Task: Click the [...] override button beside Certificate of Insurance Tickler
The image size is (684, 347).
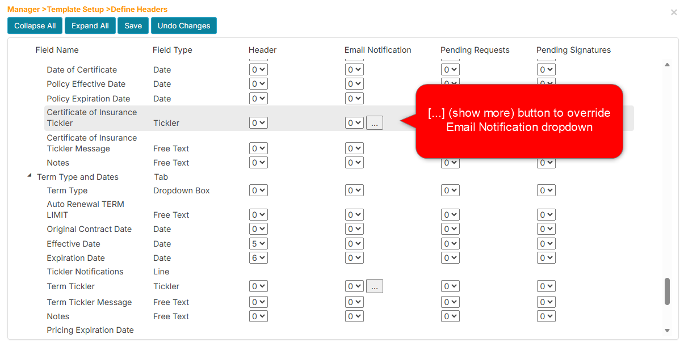Action: (374, 122)
